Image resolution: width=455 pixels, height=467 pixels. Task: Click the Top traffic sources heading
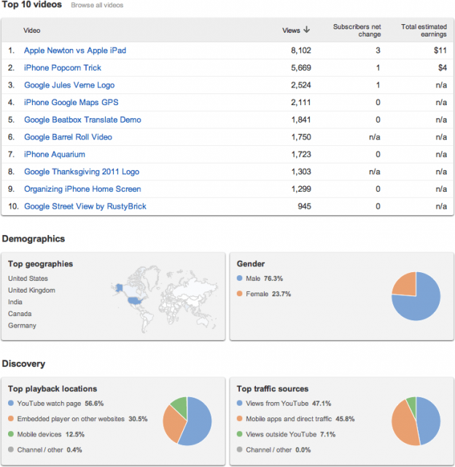coord(273,389)
